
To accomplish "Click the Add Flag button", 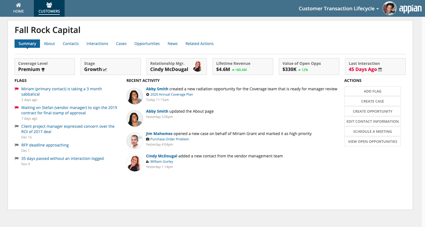I will pyautogui.click(x=372, y=91).
